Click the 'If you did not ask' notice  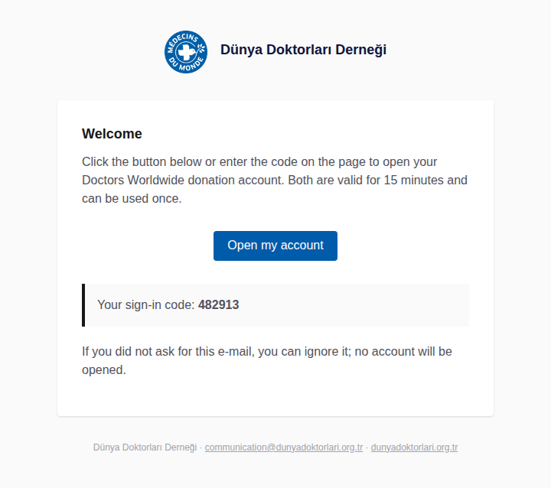point(267,360)
